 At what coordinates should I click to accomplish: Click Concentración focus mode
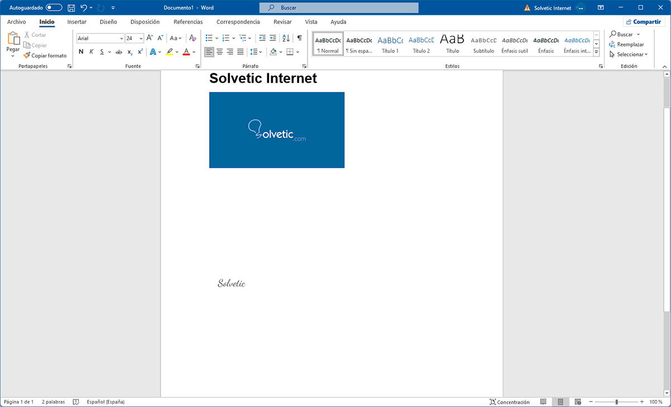click(x=509, y=402)
